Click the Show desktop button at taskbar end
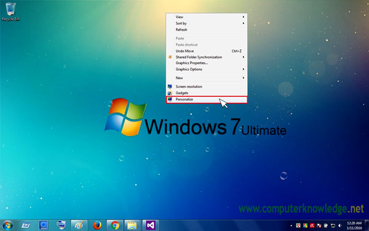 coord(367,225)
